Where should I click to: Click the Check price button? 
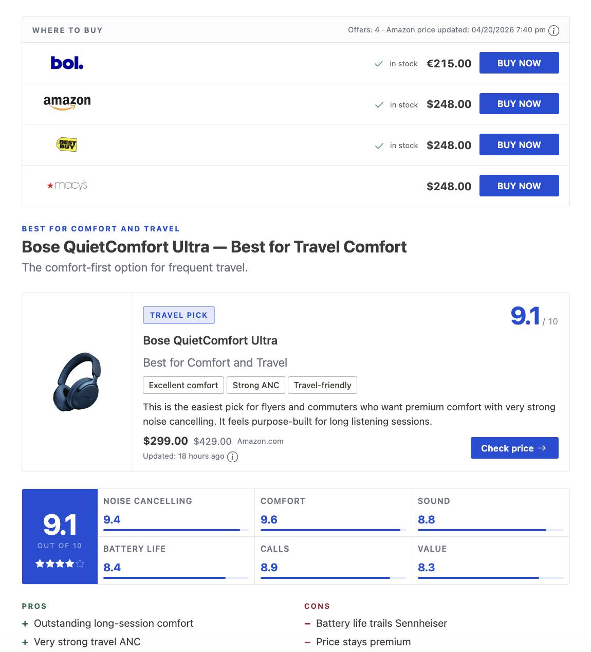pos(514,448)
